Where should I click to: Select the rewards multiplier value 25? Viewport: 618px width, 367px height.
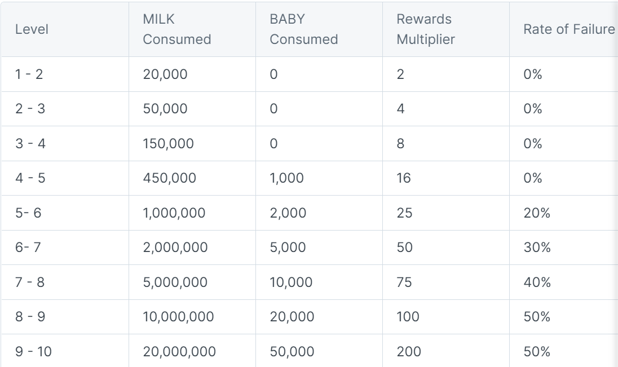[404, 214]
